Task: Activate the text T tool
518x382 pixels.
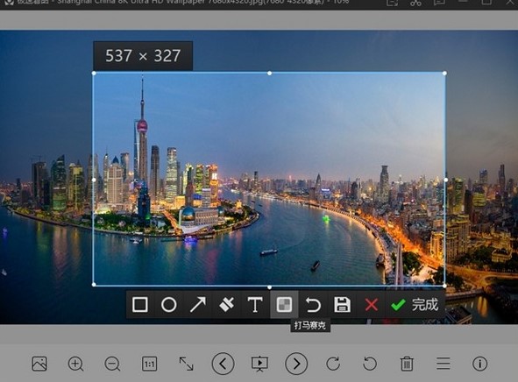Action: tap(255, 304)
